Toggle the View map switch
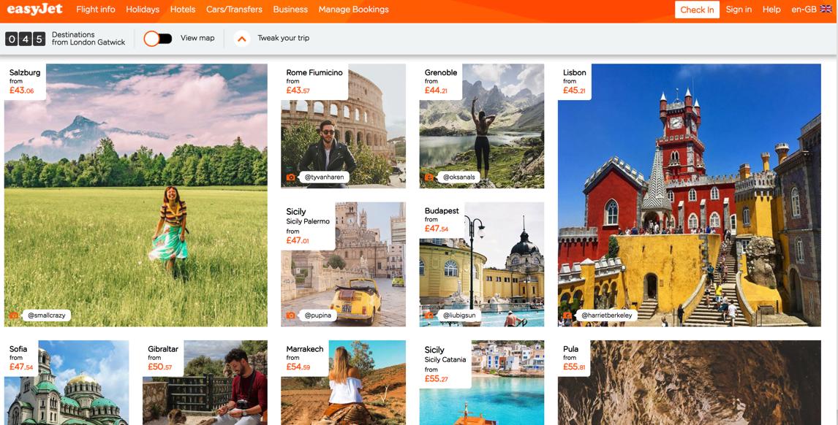838x425 pixels. coord(158,39)
